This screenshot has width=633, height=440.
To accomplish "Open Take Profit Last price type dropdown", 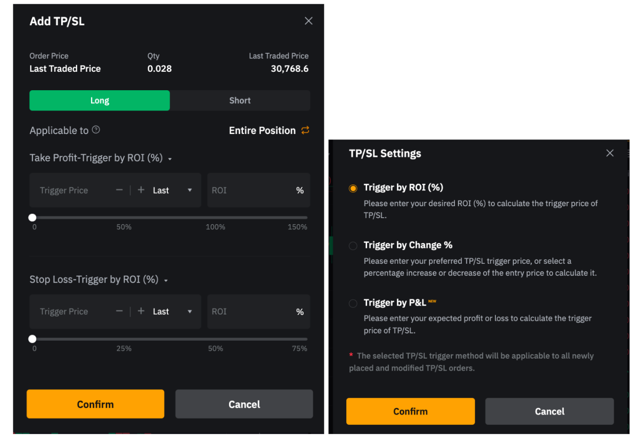I will tap(190, 190).
